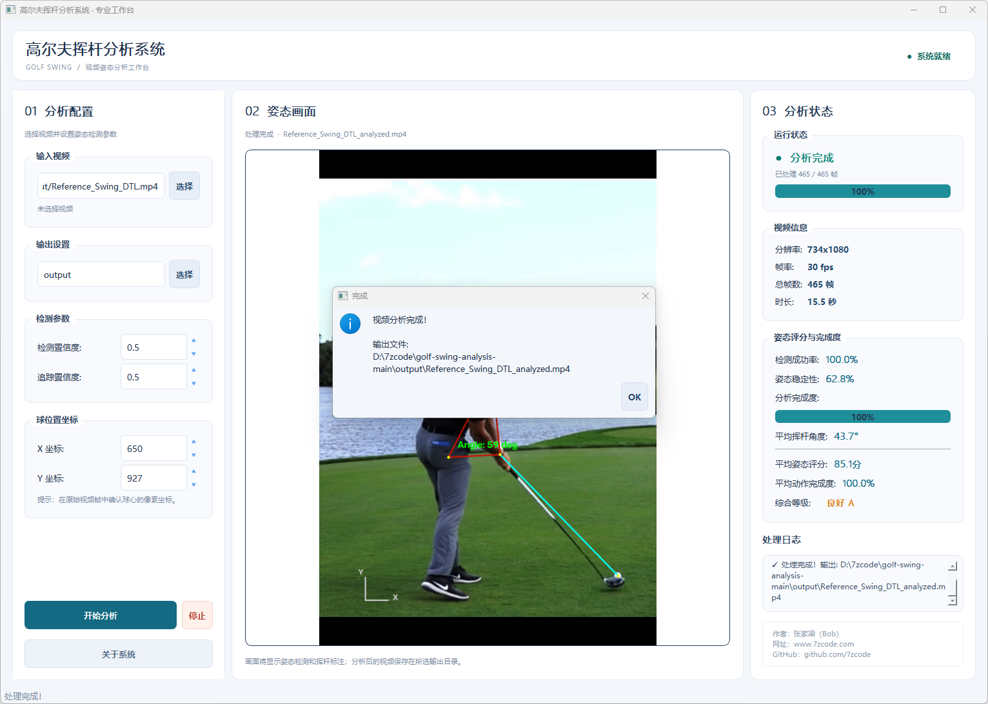The width and height of the screenshot is (988, 704).
Task: Raise the X 坐标 value using the up arrow
Action: point(193,442)
